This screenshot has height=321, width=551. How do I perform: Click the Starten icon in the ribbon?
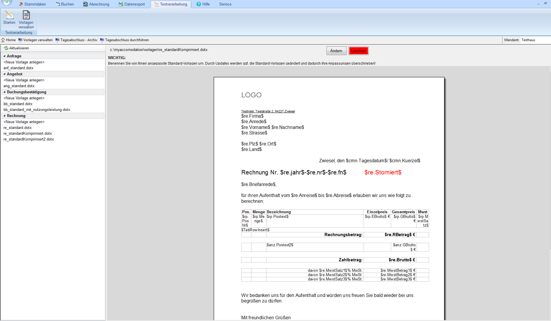9,15
